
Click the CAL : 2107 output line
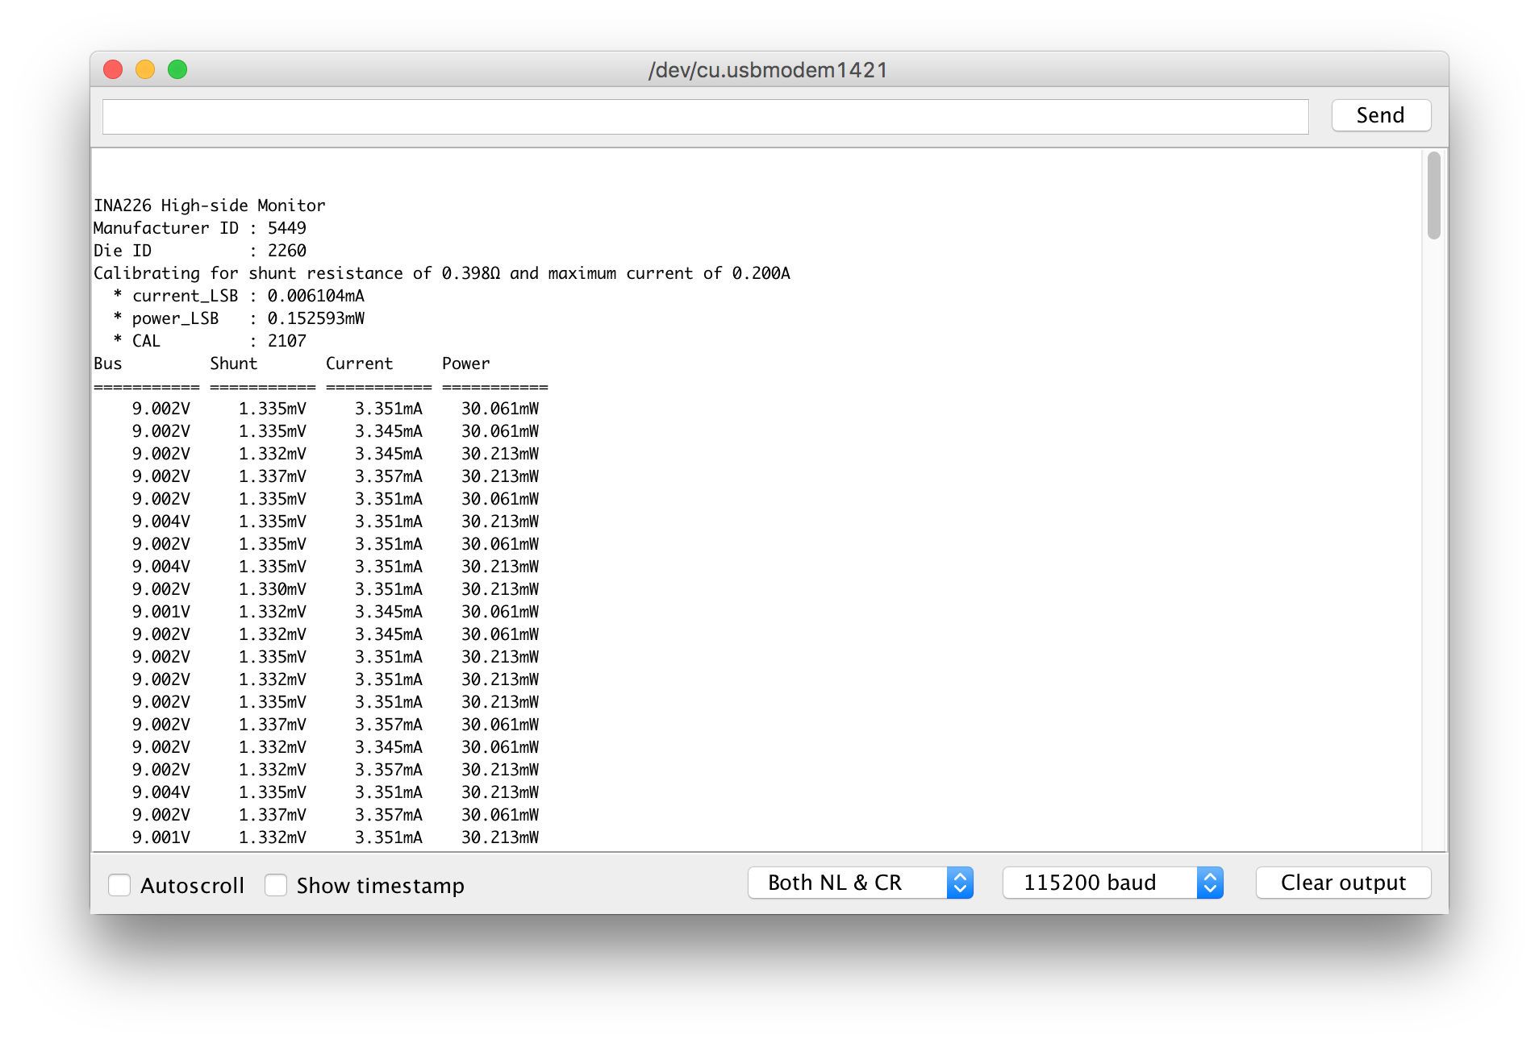pos(210,341)
